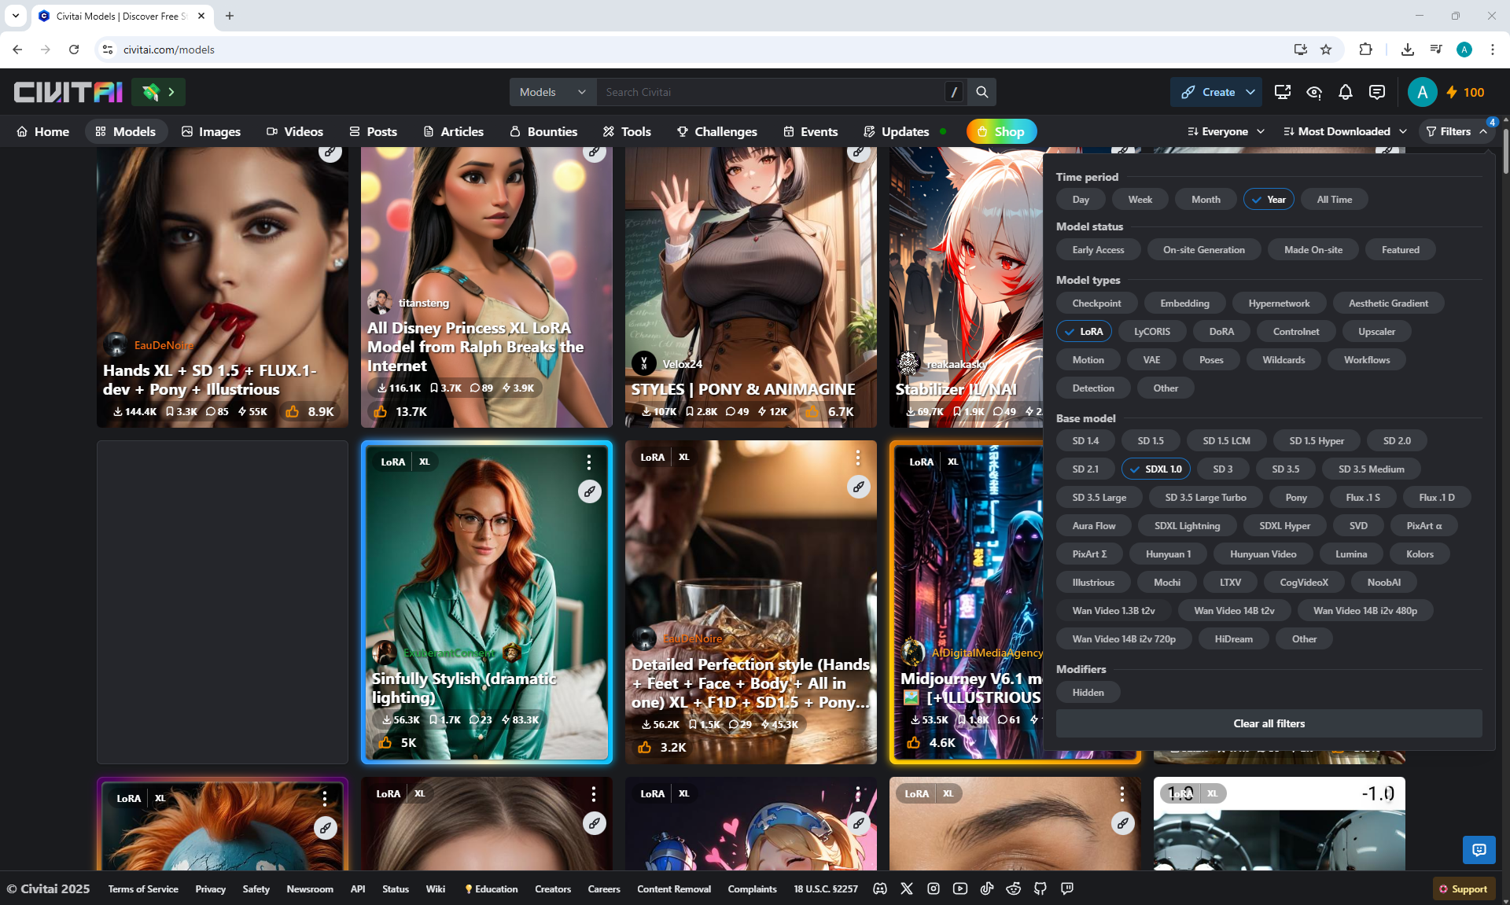1510x905 pixels.
Task: Open three-dot menu on Sinfully Stylish card
Action: point(588,462)
